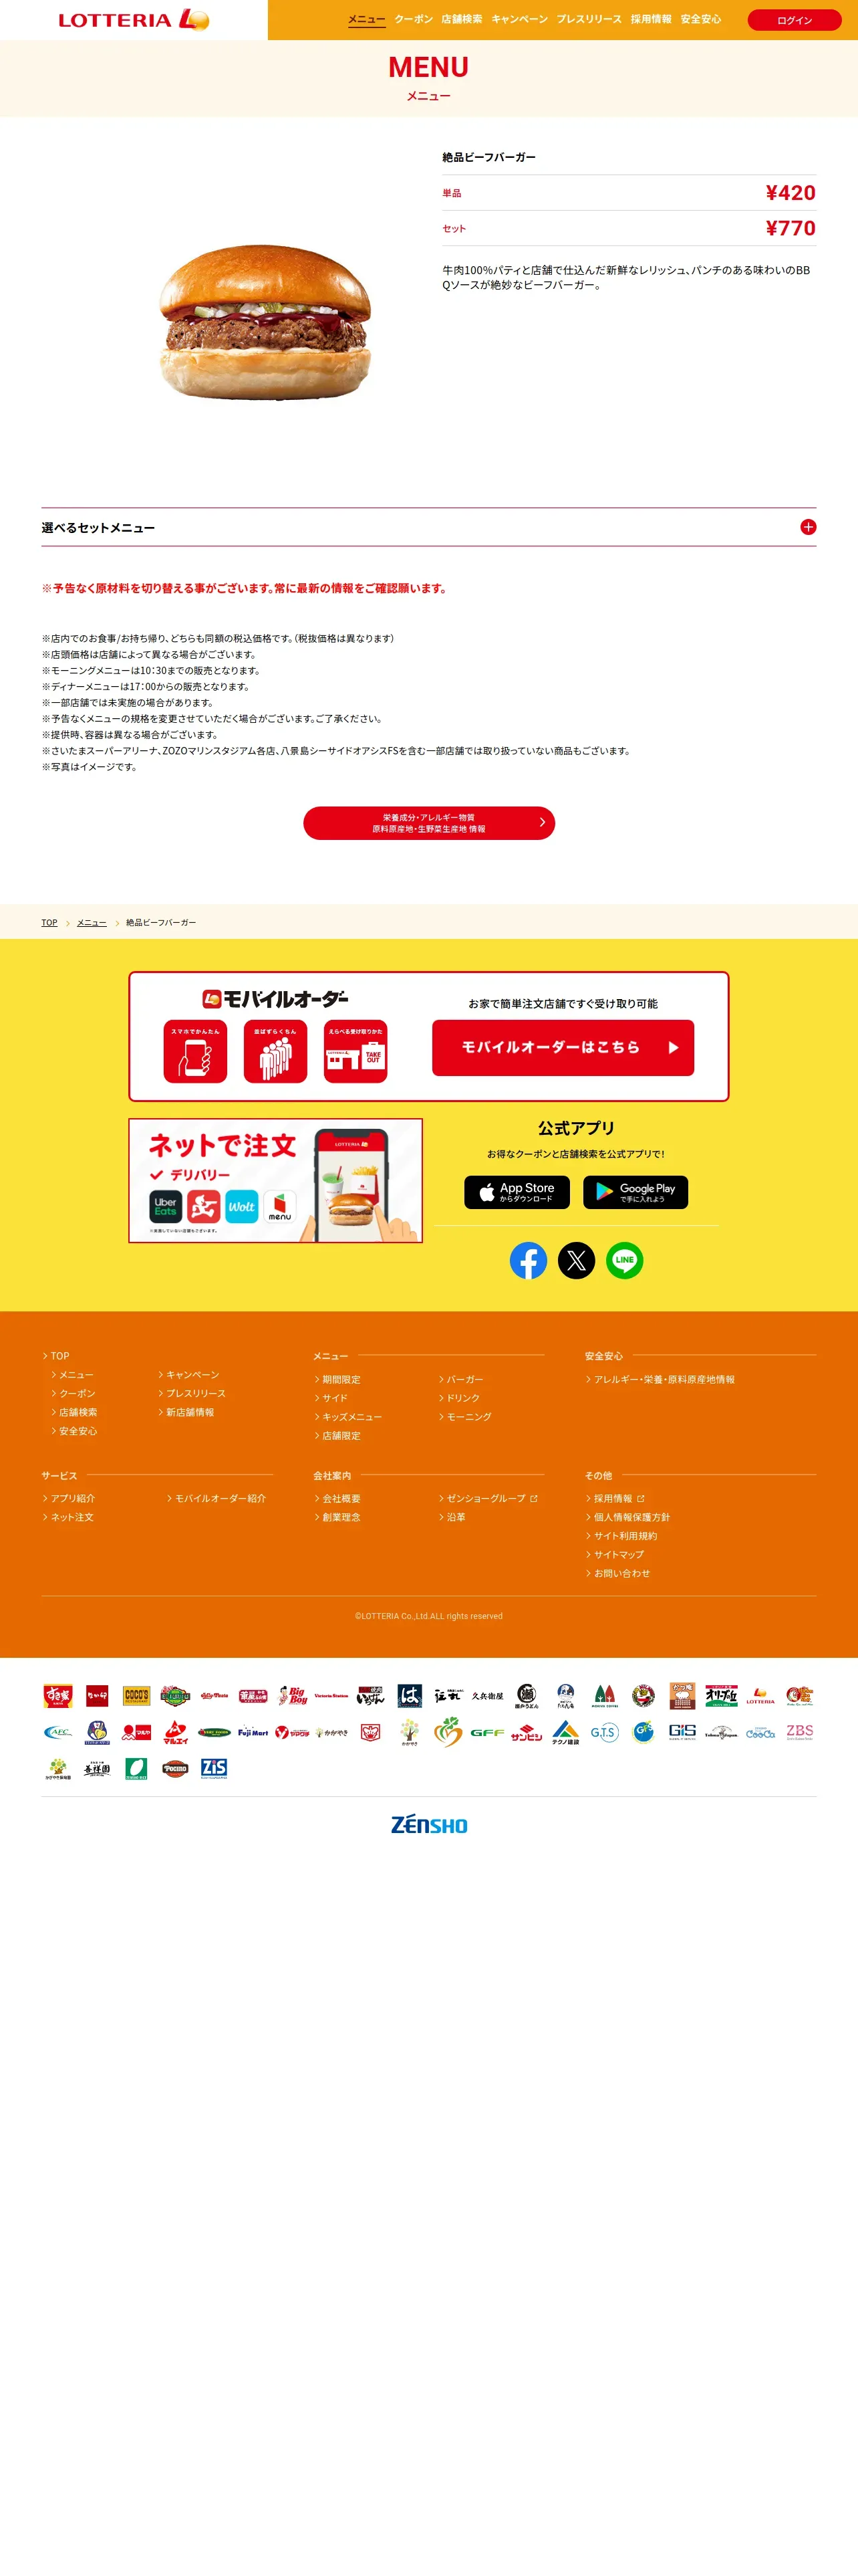The image size is (858, 2576).
Task: Click the モバイルオーダーはこちら button
Action: click(563, 1048)
